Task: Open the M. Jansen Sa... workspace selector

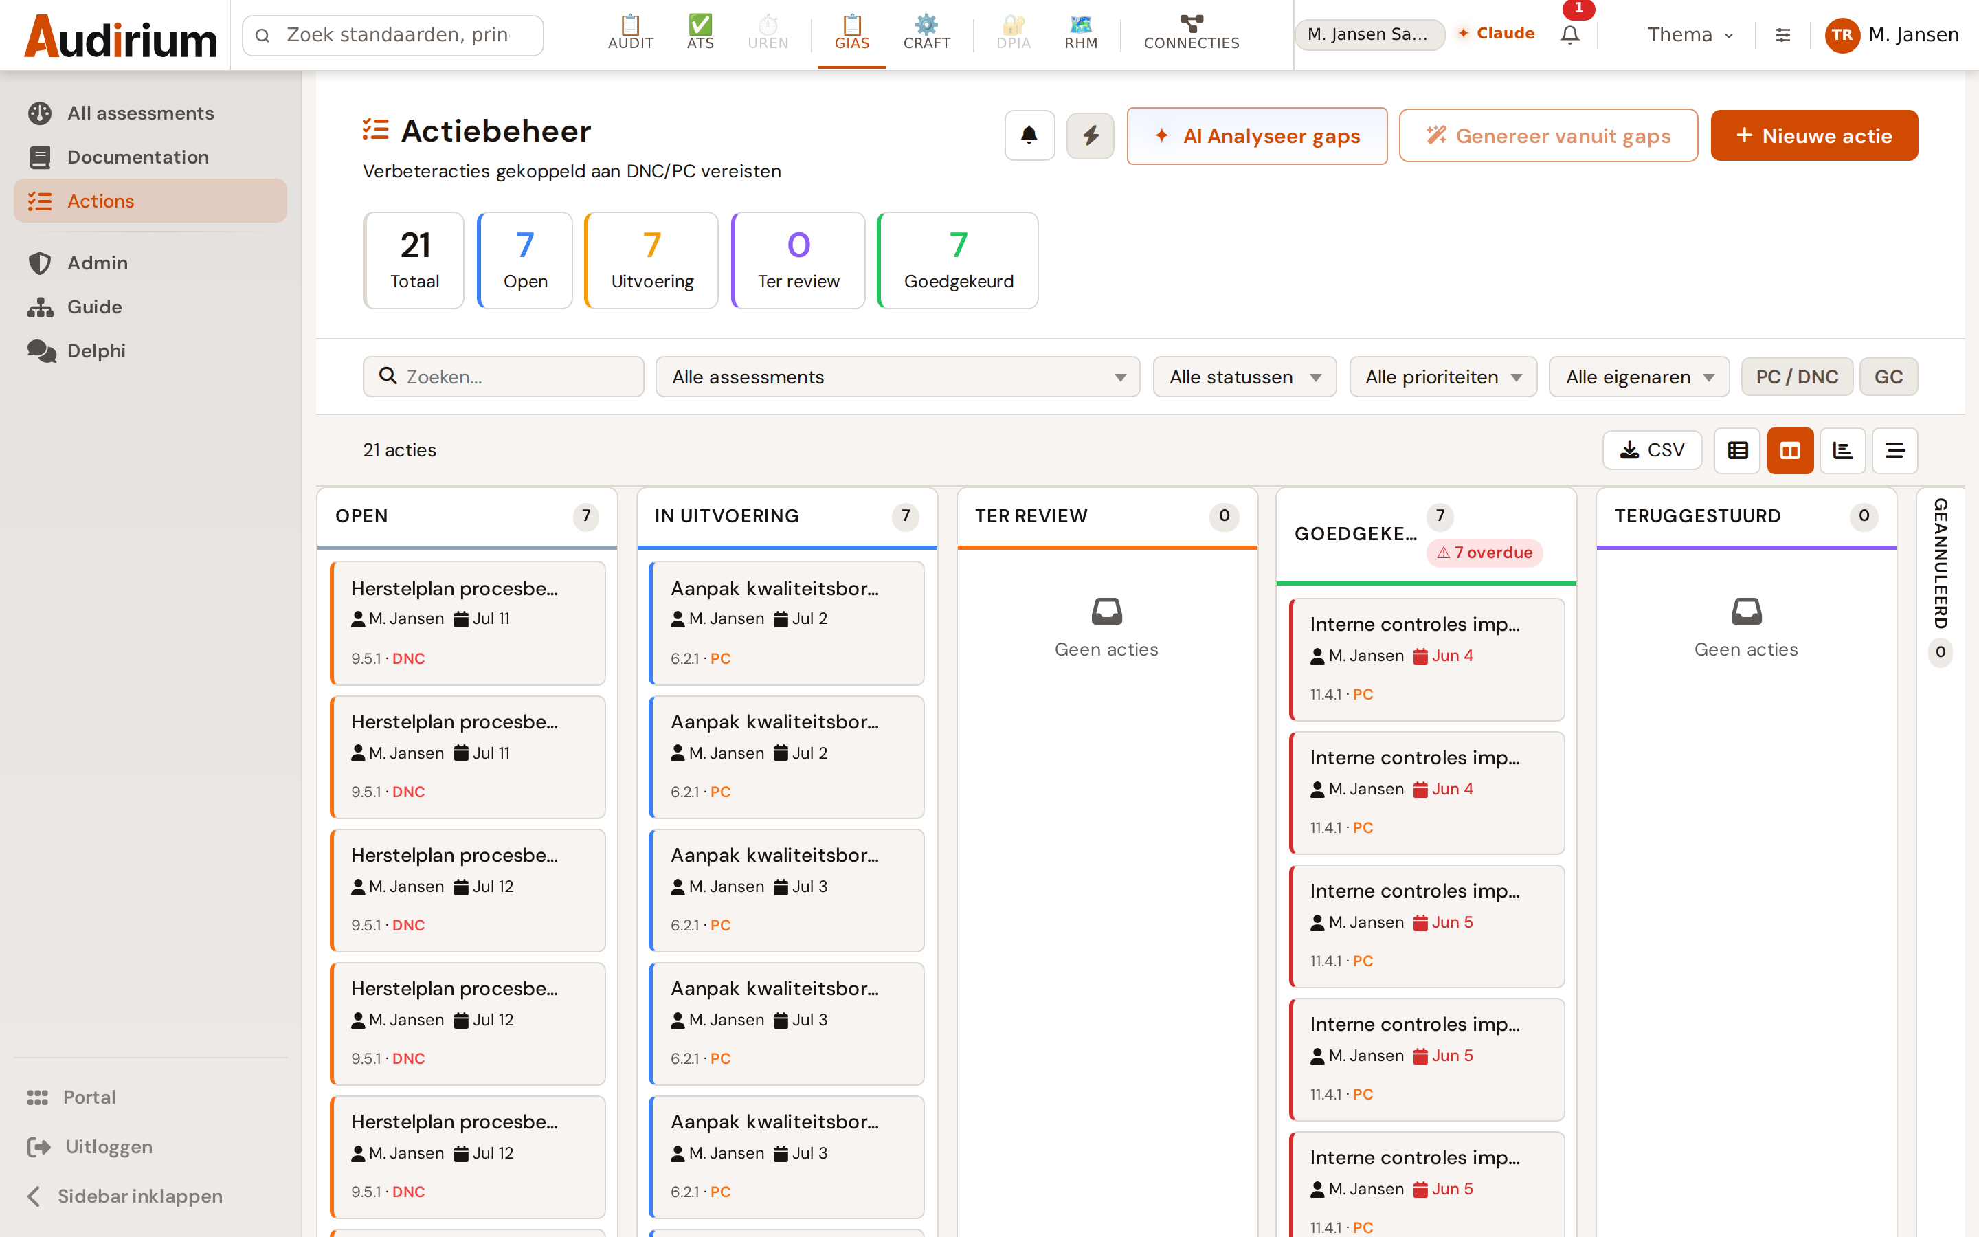Action: coord(1369,34)
